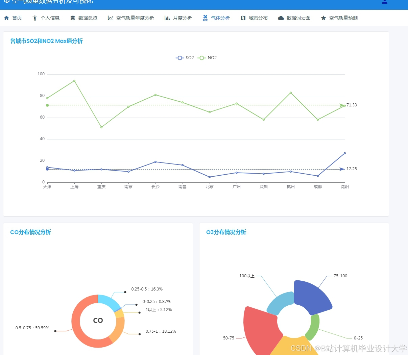Click the CO donut chart center label
Screen dimensions: 408x355
(98, 321)
